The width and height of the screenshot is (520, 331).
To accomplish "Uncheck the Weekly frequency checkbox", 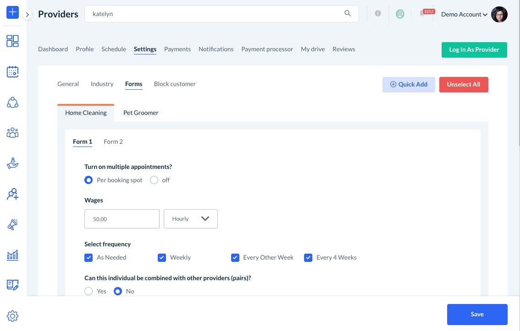I will 162,258.
